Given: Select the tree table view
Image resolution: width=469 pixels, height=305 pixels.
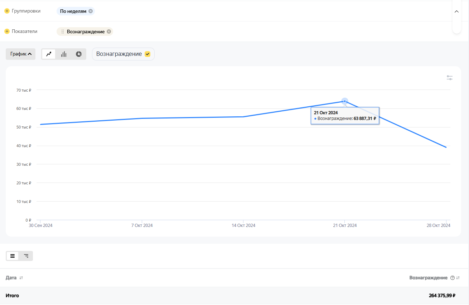Looking at the screenshot, I should click(26, 256).
